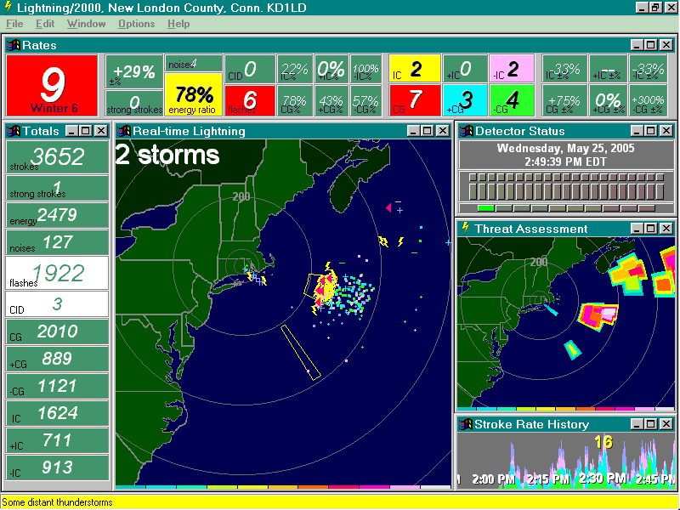Click the Rates window system icon
Image resolution: width=680 pixels, height=510 pixels.
click(14, 45)
